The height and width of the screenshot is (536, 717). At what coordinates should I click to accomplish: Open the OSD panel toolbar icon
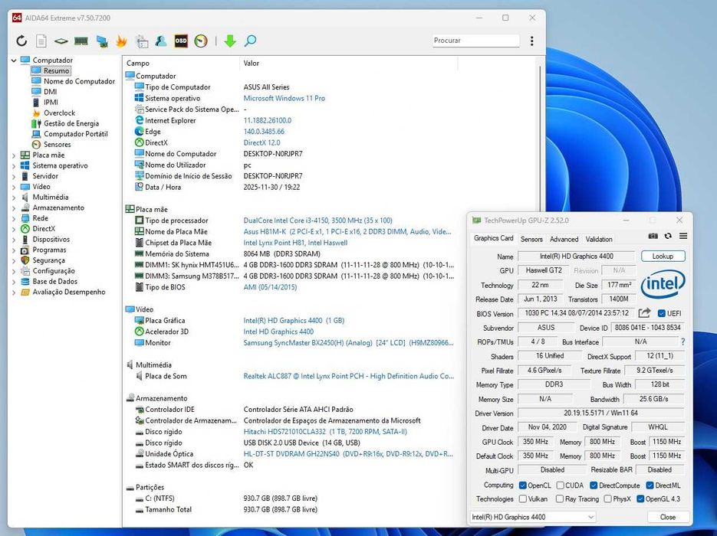tap(181, 41)
